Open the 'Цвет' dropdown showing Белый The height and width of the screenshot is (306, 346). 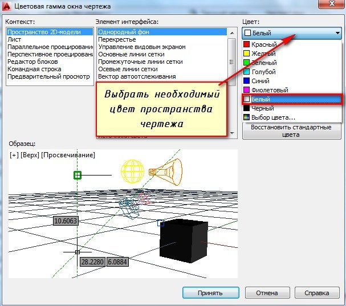(292, 33)
